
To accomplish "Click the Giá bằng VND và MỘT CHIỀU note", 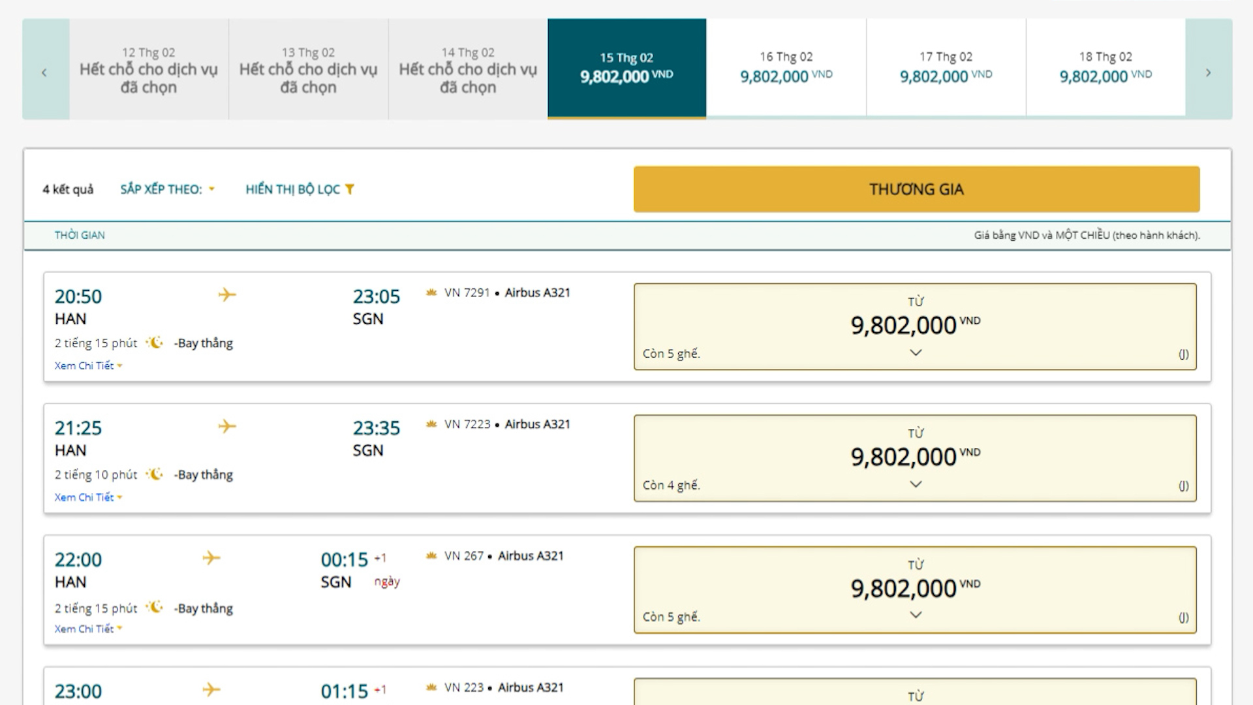I will coord(1087,235).
